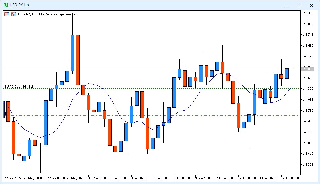This screenshot has width=320, height=184.
Task: Click the chart title US Dollar vs Japanese Yen
Action: [x=58, y=14]
